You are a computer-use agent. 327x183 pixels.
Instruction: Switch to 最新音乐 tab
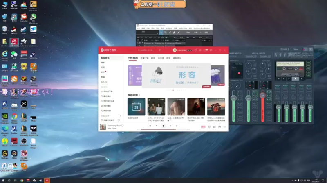click(177, 58)
